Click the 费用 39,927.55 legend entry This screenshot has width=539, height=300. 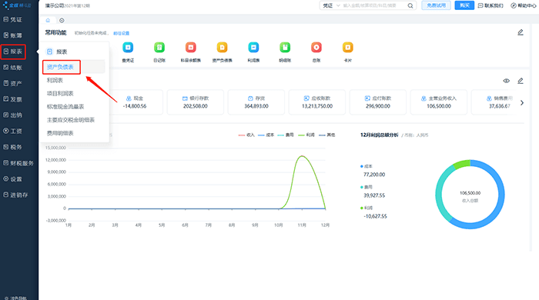click(373, 192)
